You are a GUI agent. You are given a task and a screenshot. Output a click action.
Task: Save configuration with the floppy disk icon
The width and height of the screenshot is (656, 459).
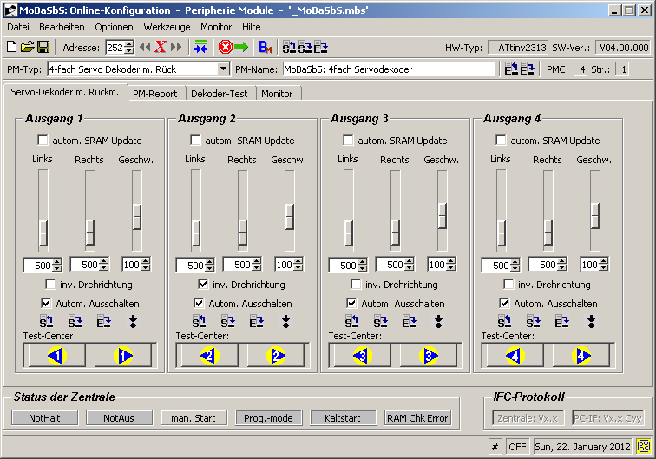(x=43, y=47)
